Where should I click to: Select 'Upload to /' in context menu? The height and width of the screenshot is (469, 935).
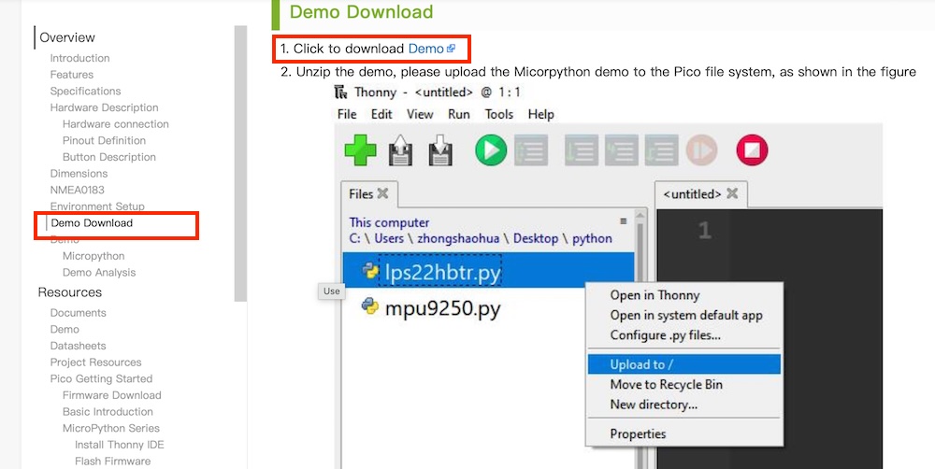641,364
